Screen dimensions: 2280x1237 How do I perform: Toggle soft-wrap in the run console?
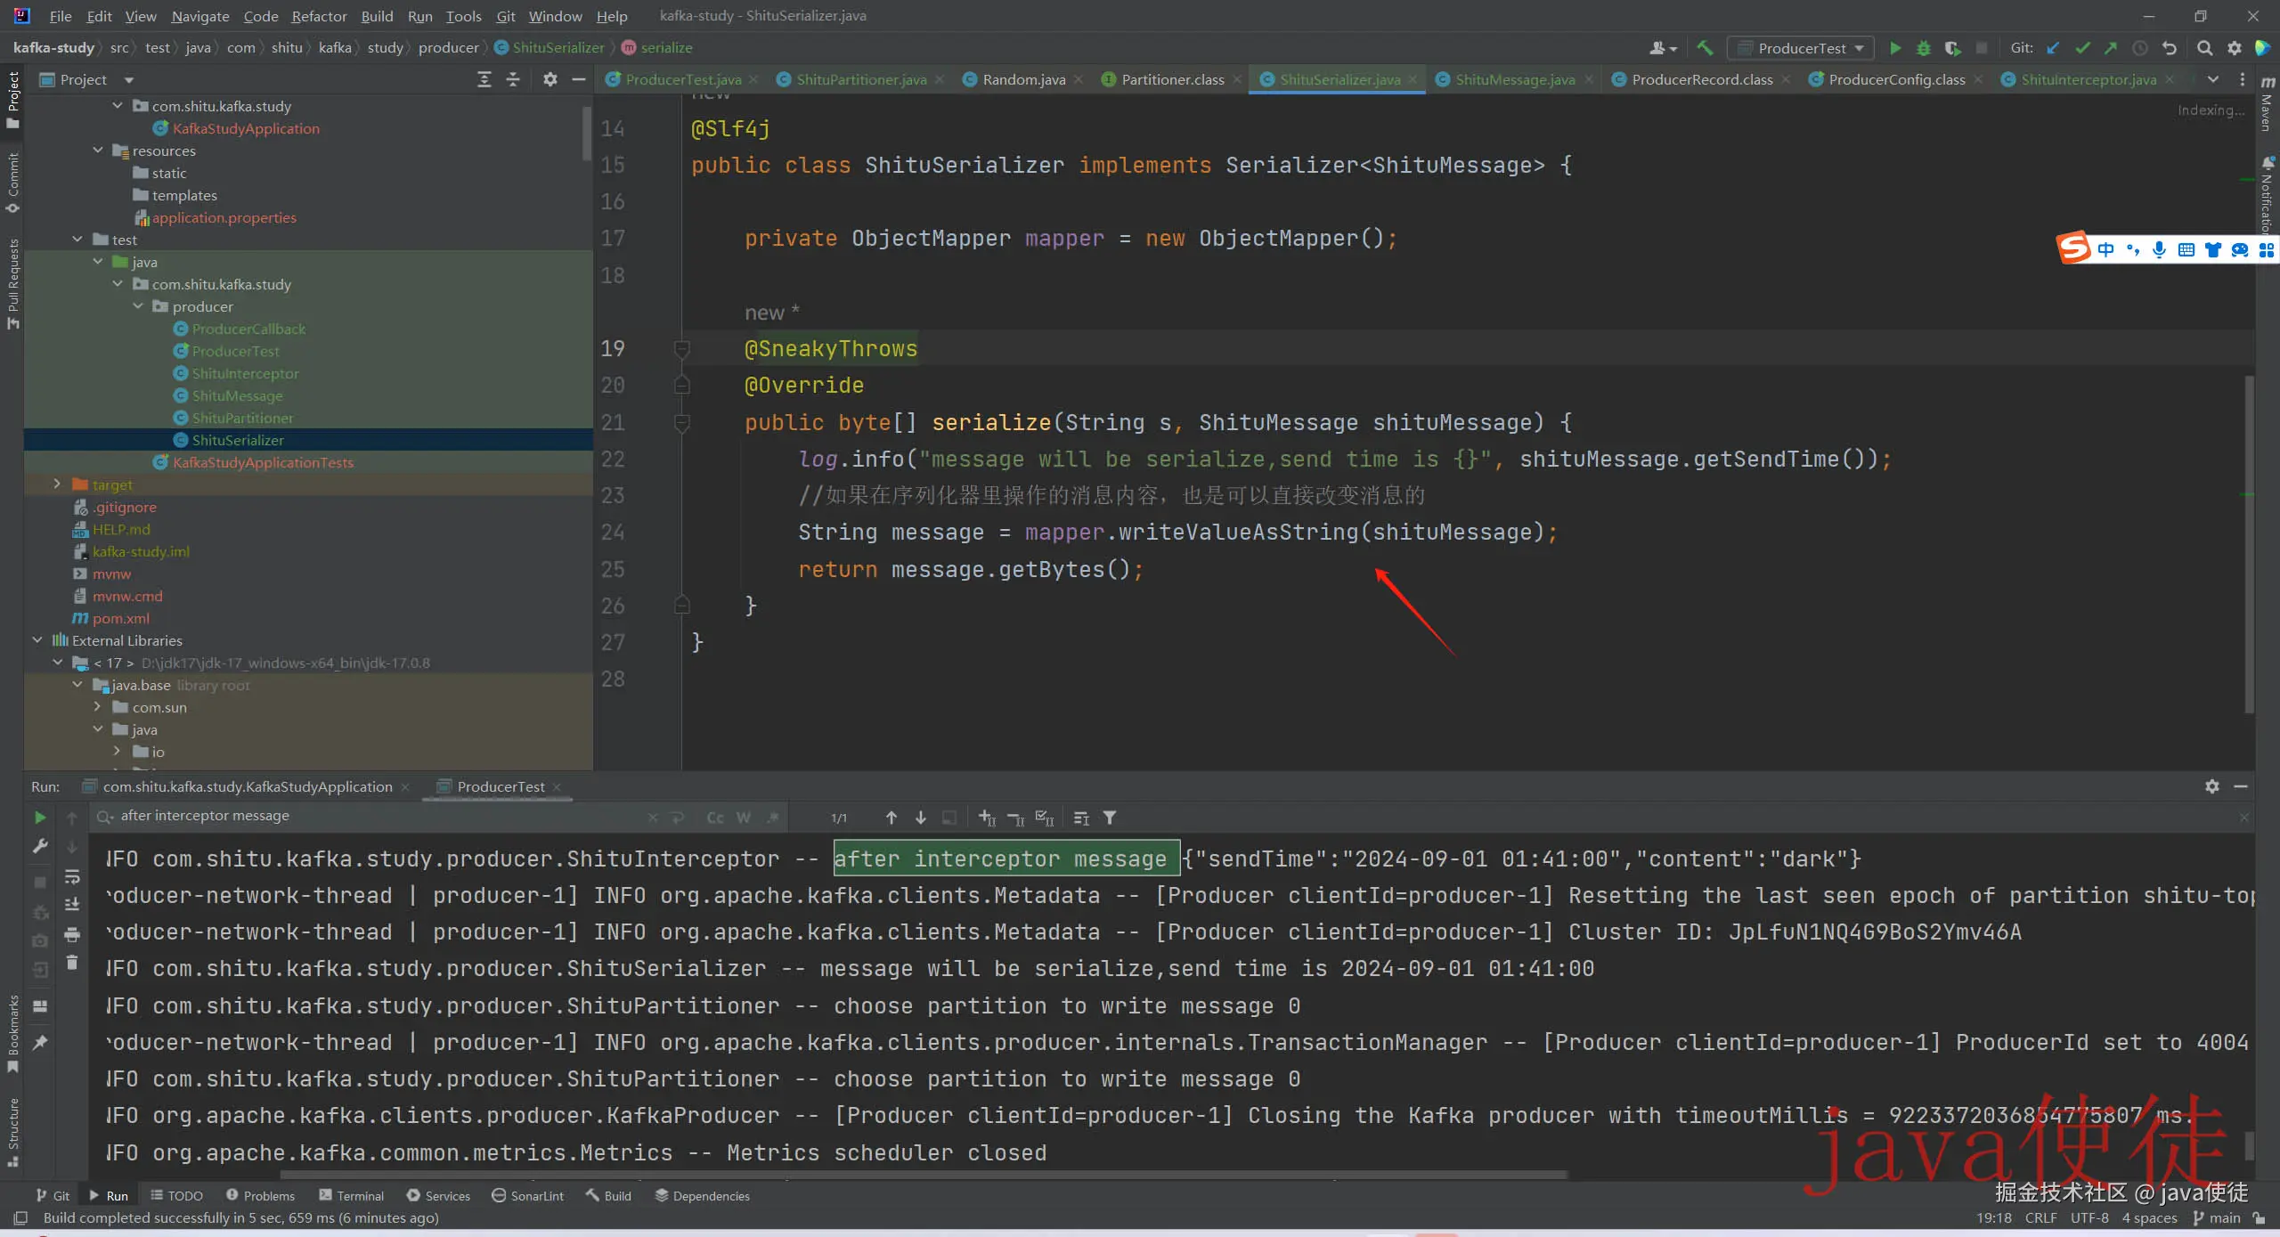point(72,876)
